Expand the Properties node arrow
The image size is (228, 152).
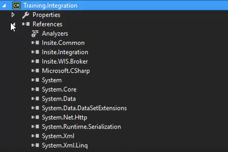click(x=13, y=14)
